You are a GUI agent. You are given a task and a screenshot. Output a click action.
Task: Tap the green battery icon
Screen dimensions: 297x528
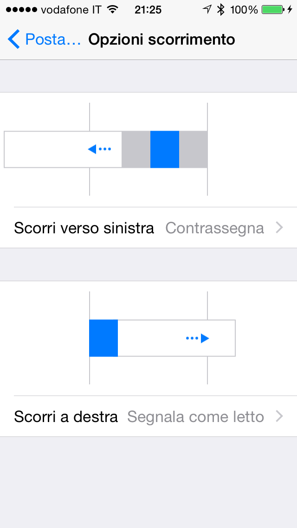[x=273, y=9]
